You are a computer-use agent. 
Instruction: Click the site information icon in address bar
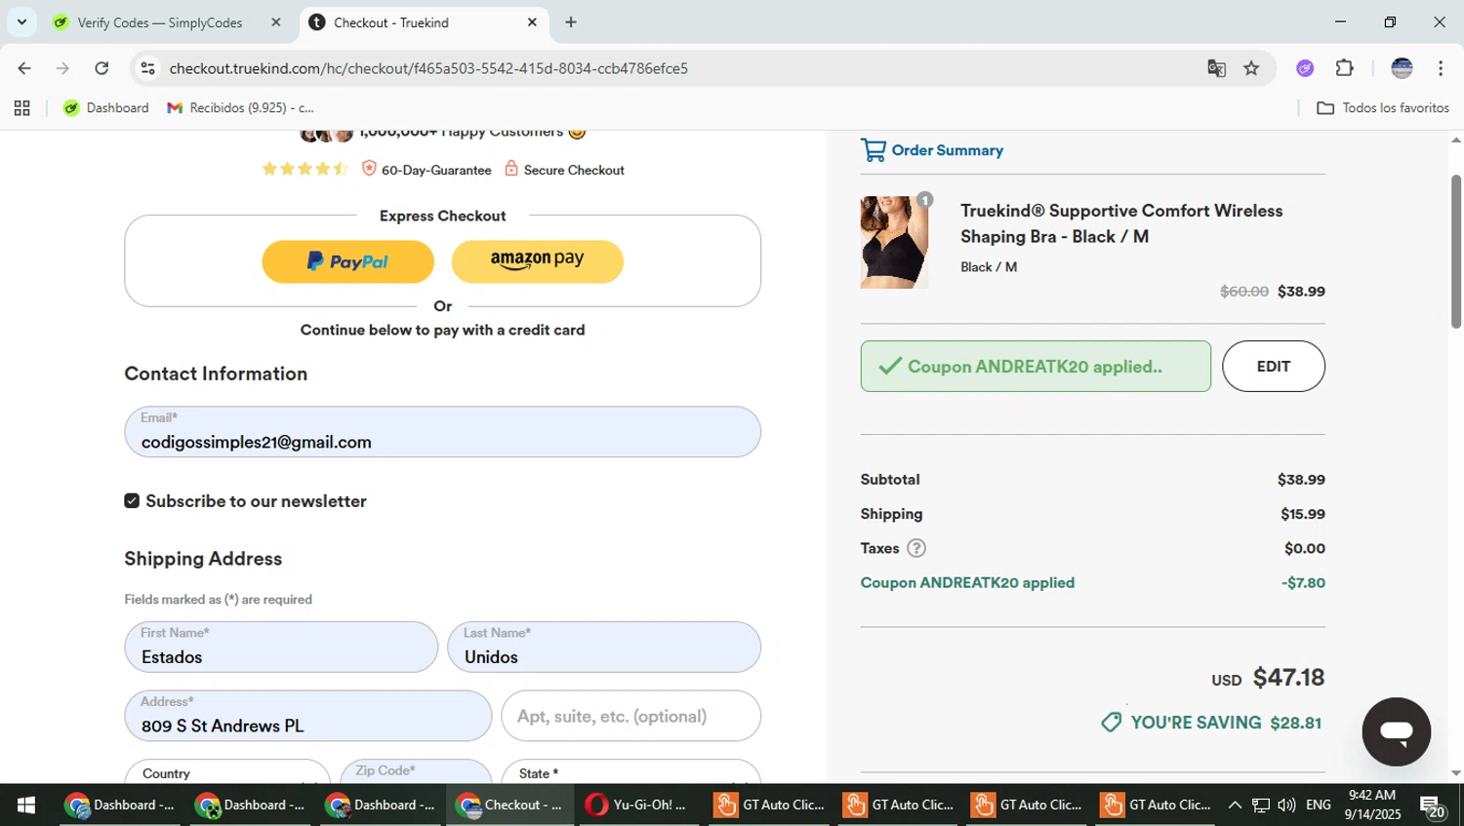pyautogui.click(x=148, y=68)
